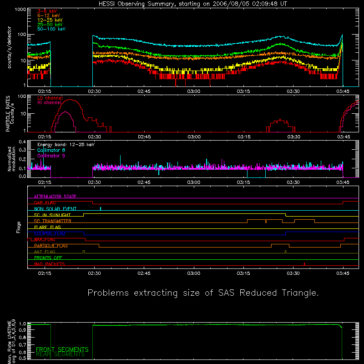Click the AAZ FLAG label

45,252
